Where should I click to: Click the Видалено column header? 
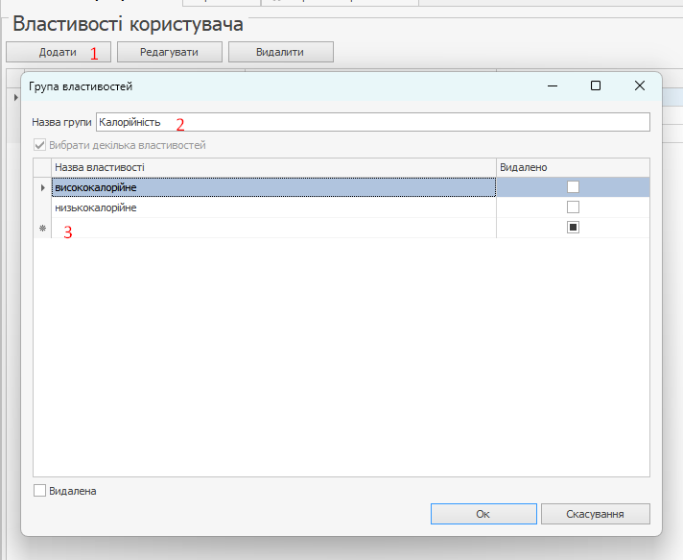(572, 167)
